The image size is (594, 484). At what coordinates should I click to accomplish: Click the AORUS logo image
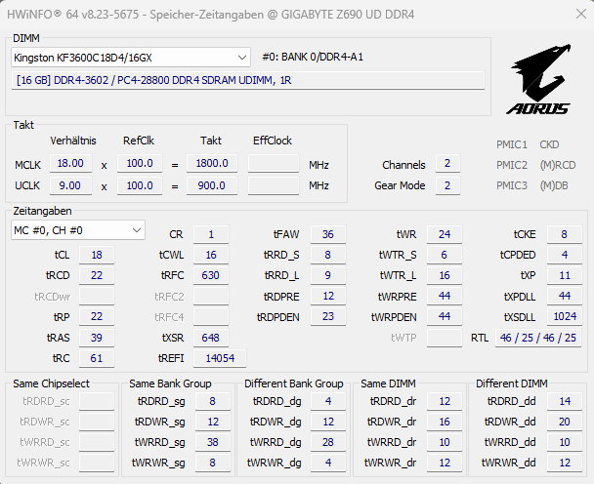(538, 79)
